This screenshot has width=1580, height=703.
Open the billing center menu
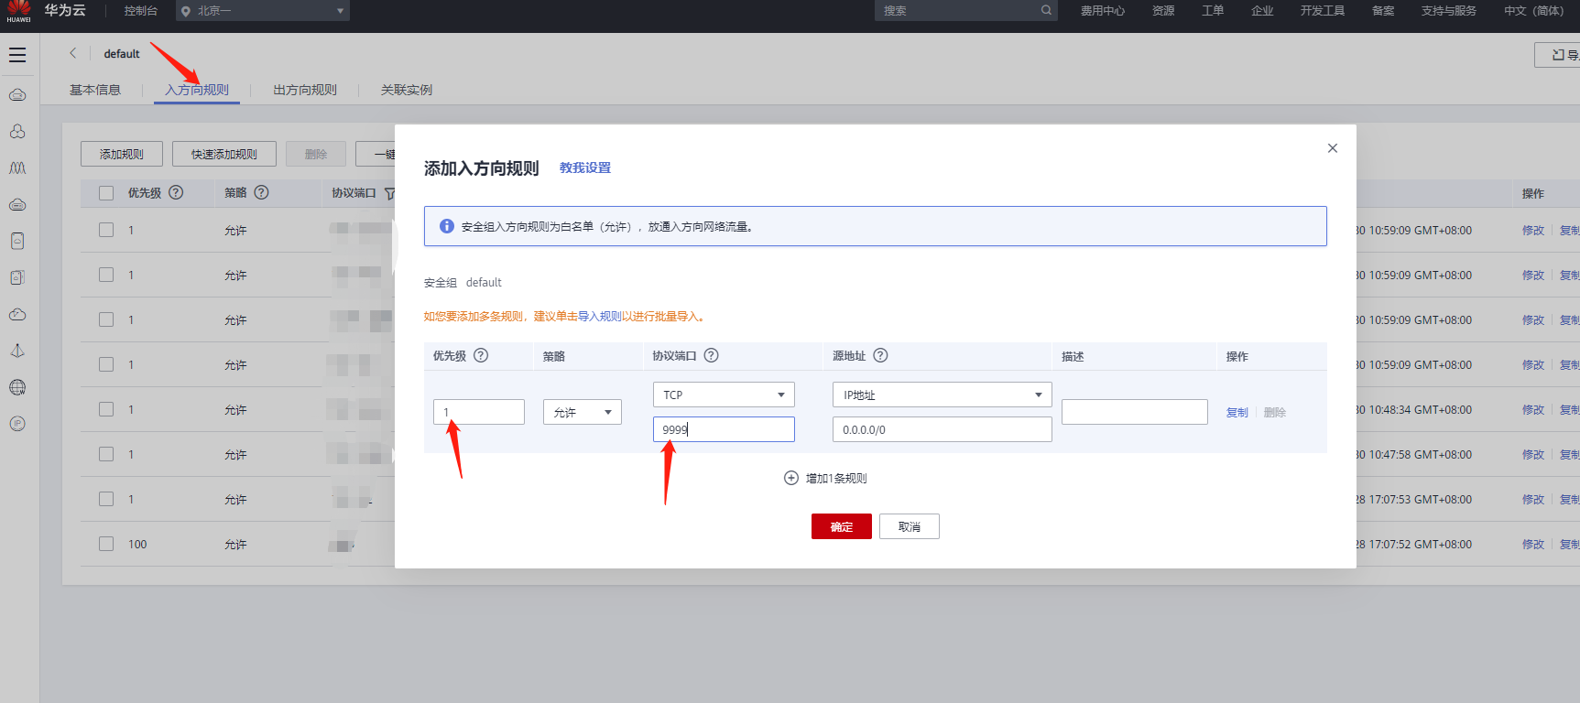pos(1103,11)
